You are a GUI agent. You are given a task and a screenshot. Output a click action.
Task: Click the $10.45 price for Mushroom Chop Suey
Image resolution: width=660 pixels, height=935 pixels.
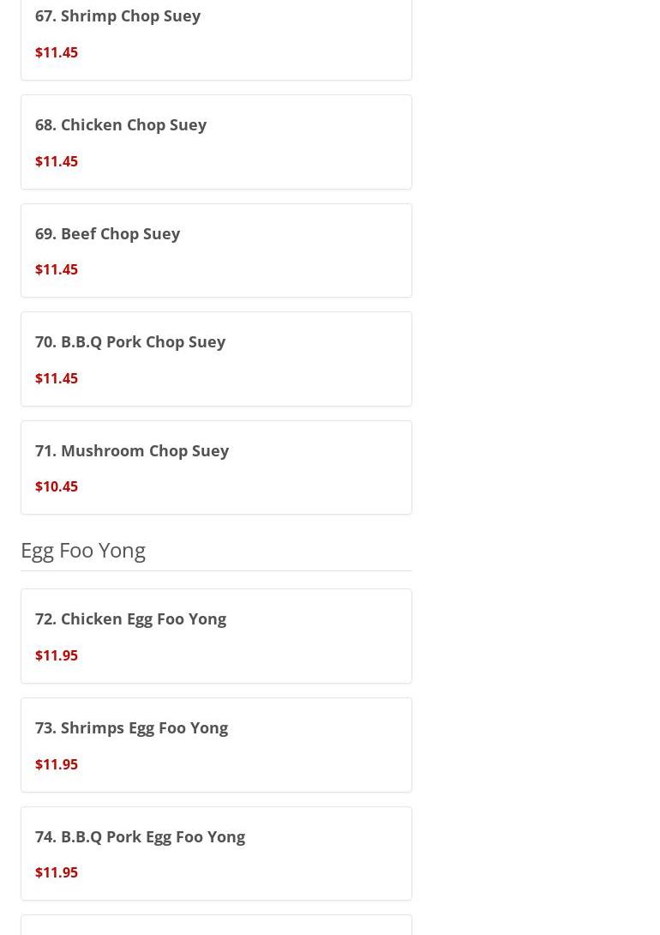[57, 487]
